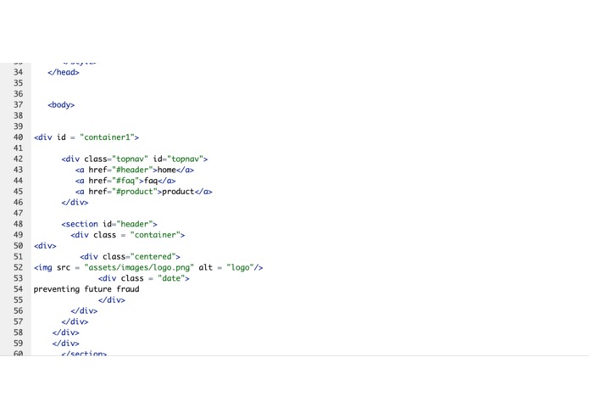Click line number 40 in the gutter

(18, 137)
